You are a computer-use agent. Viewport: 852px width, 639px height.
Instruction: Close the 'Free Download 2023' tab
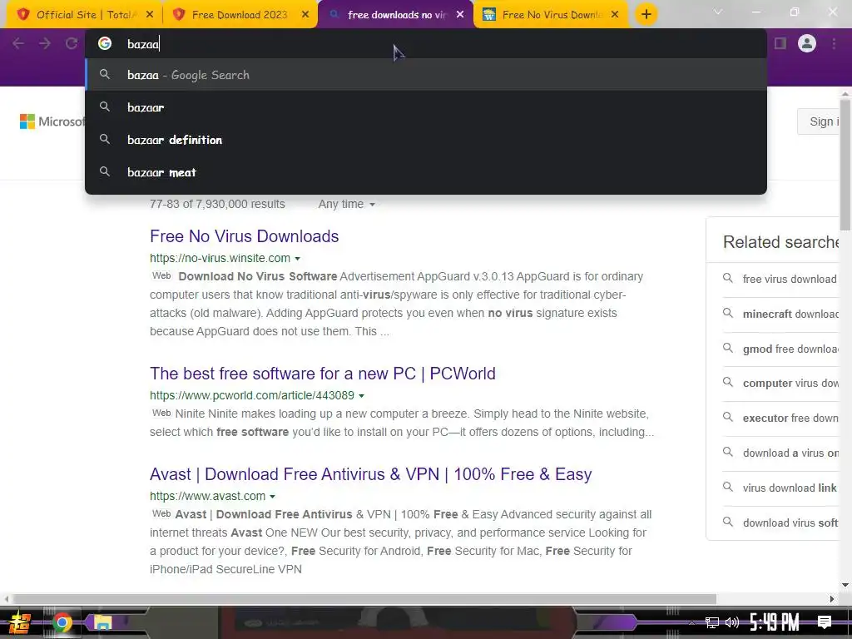pyautogui.click(x=305, y=15)
